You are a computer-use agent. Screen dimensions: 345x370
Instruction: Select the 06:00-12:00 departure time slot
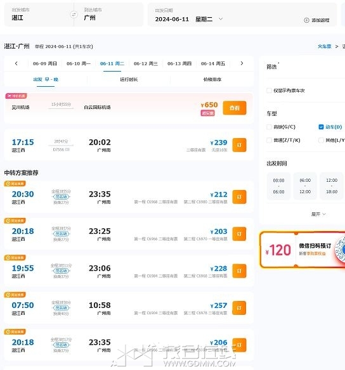click(x=305, y=186)
